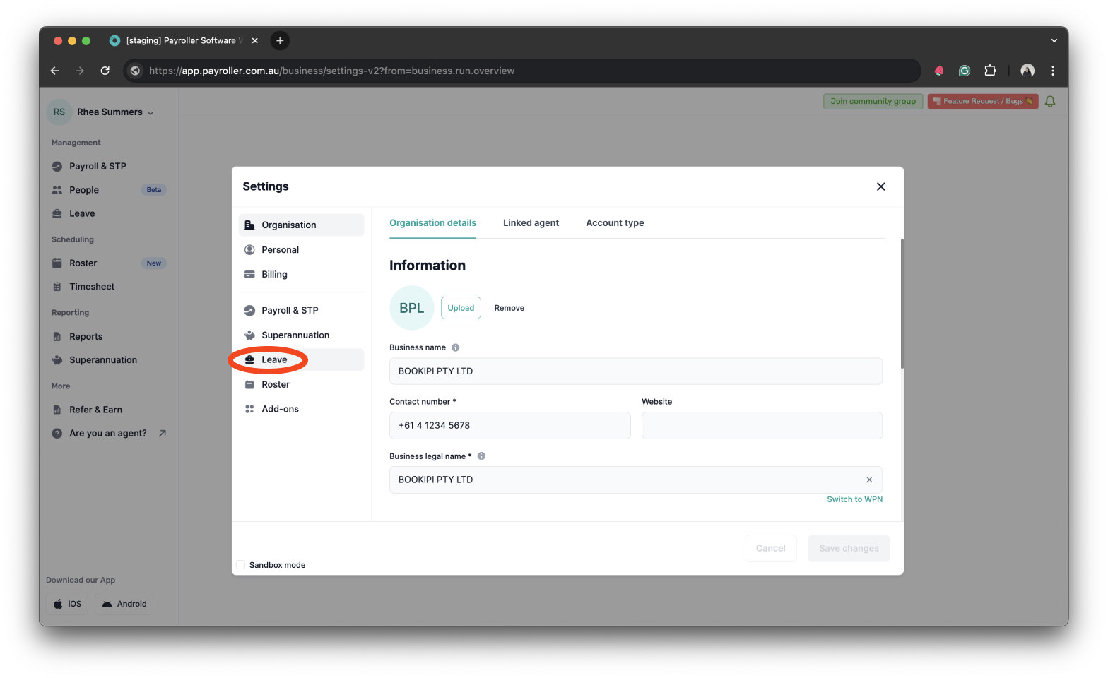Switch to Linked agent tab
1108x678 pixels.
(531, 222)
